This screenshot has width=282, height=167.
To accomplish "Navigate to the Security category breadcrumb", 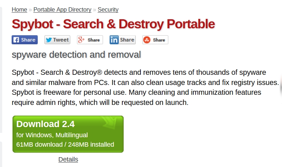I will point(108,10).
